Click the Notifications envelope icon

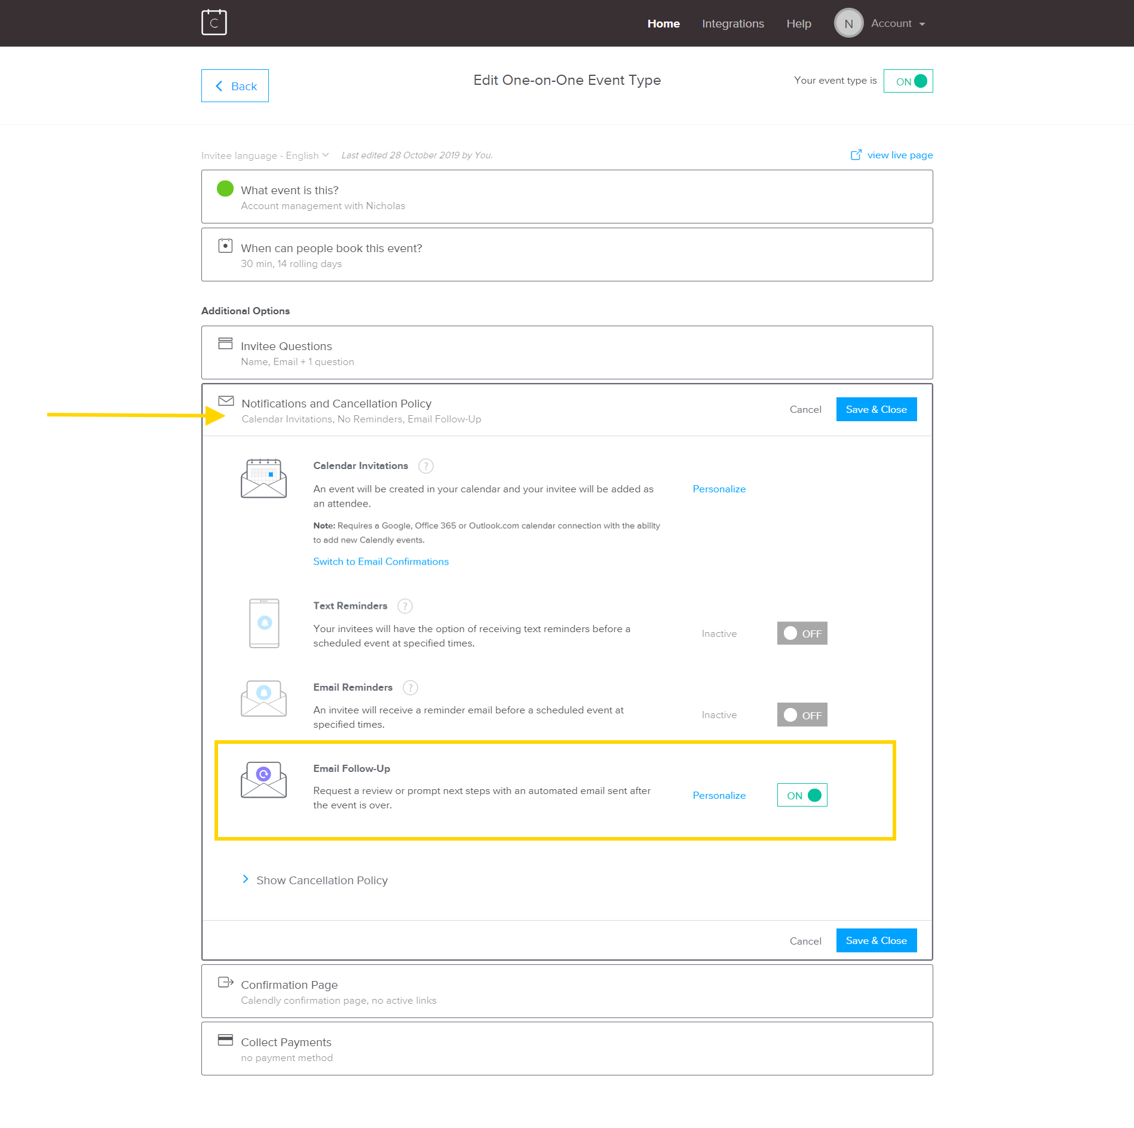coord(226,400)
